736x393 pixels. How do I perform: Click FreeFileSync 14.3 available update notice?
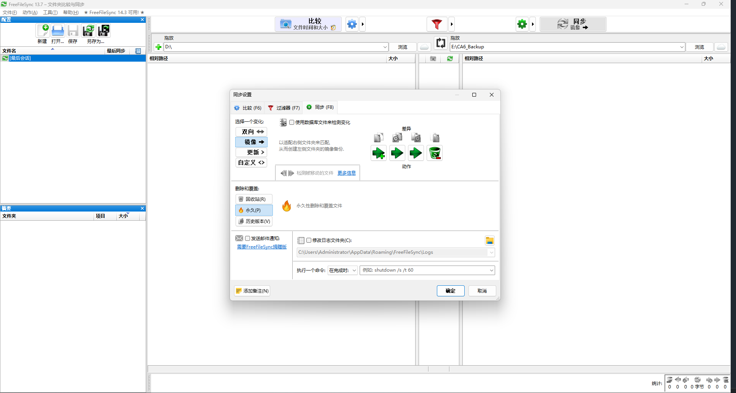pyautogui.click(x=114, y=13)
